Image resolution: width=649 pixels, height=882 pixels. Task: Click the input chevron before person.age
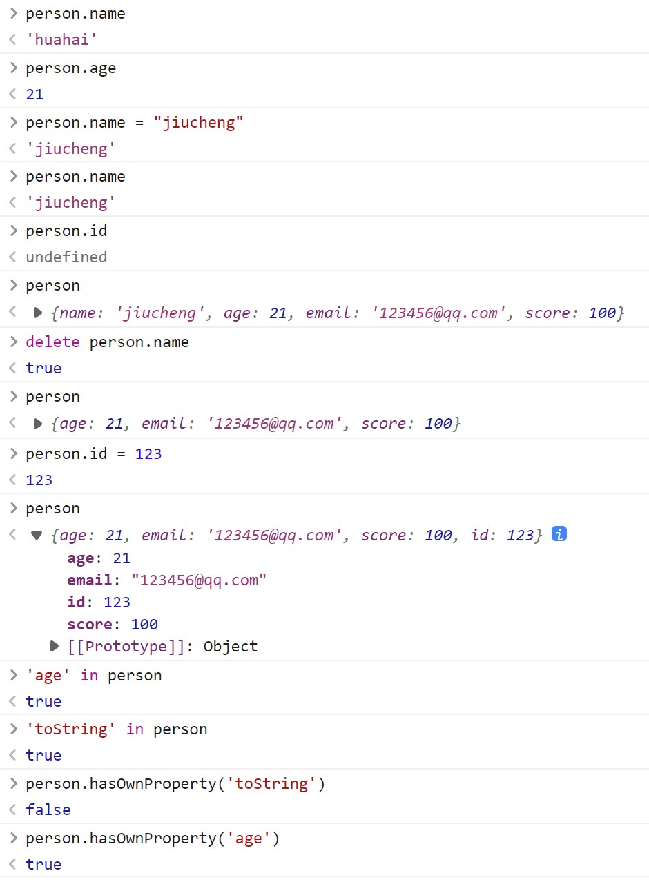(13, 68)
